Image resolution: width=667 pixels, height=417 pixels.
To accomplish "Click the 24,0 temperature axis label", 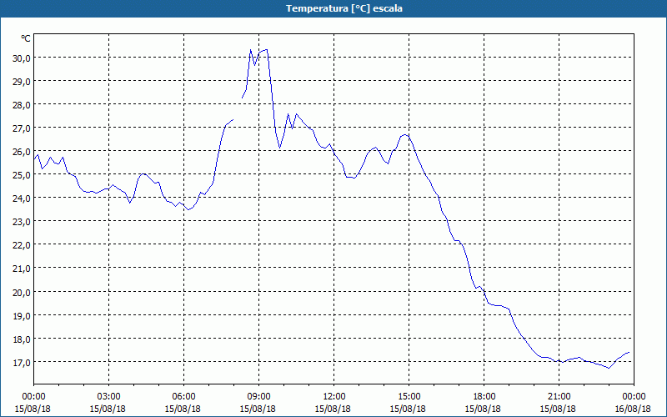I will pos(22,198).
